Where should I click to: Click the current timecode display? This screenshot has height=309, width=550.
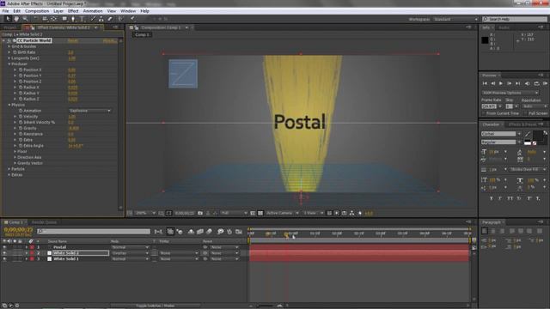[18, 229]
